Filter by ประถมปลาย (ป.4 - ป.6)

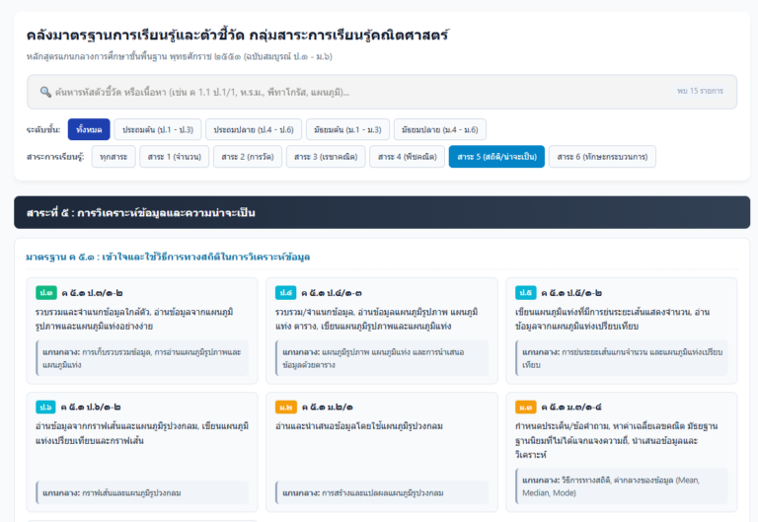254,129
